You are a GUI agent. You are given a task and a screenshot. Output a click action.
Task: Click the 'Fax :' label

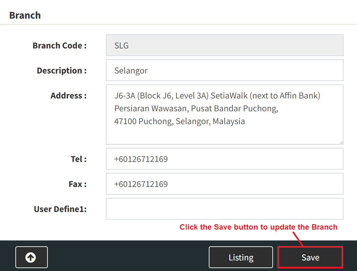click(x=78, y=184)
